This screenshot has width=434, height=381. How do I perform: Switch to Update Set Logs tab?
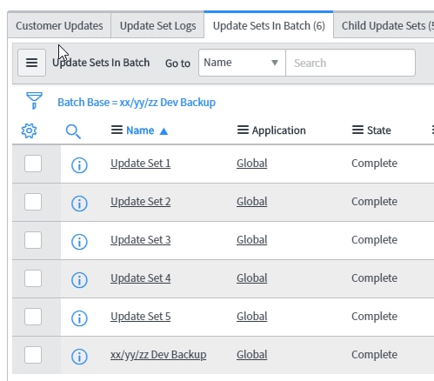pyautogui.click(x=157, y=25)
